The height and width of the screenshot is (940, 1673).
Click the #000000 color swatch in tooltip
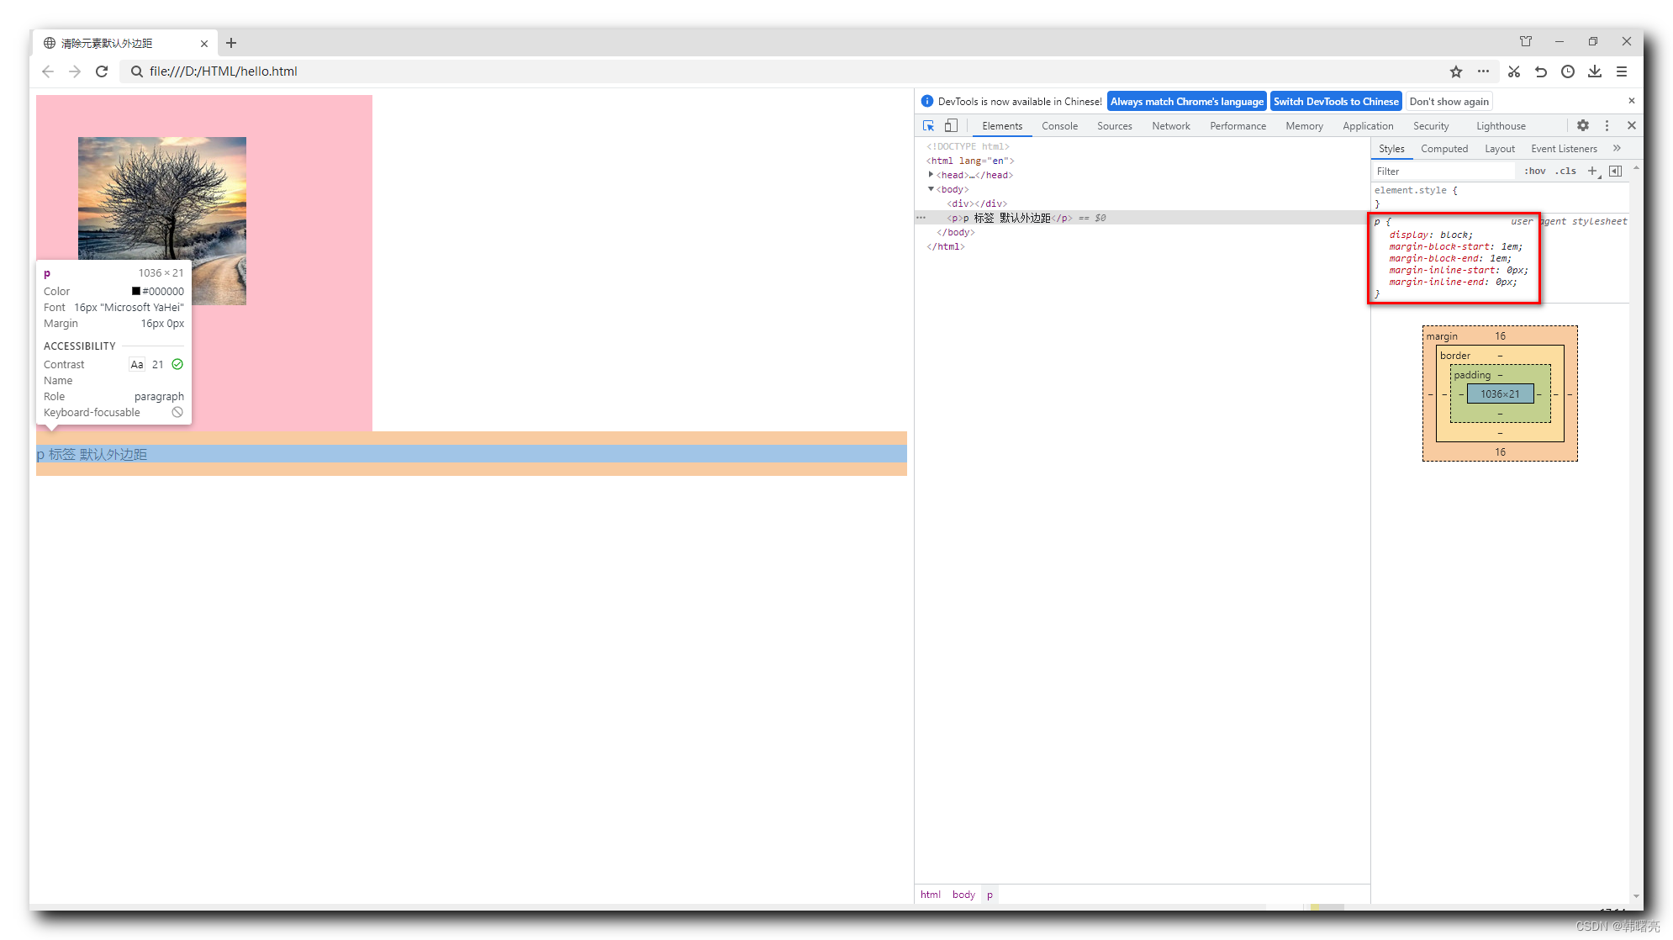(136, 291)
